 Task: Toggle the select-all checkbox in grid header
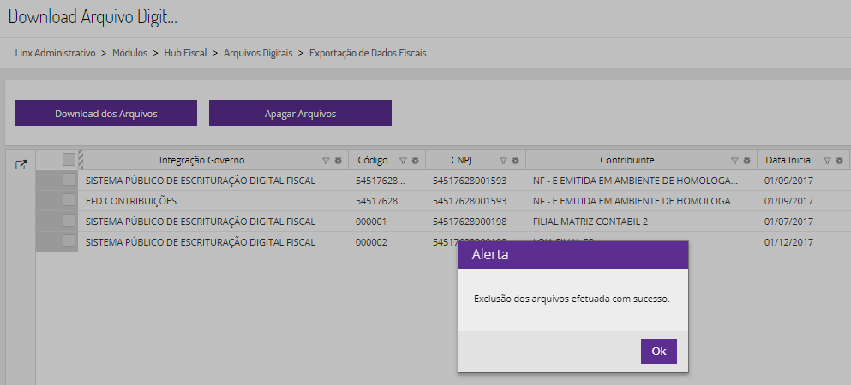[69, 159]
